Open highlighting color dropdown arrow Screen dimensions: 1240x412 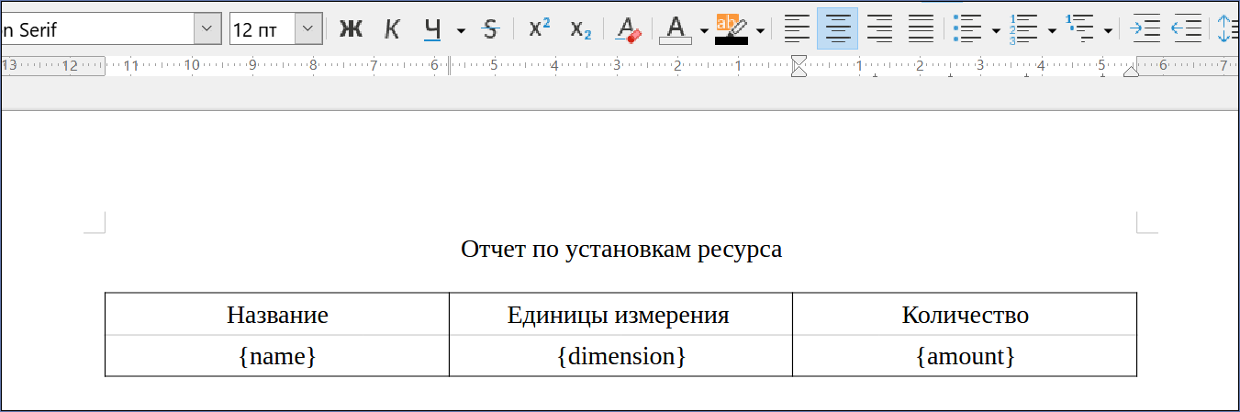[x=761, y=30]
